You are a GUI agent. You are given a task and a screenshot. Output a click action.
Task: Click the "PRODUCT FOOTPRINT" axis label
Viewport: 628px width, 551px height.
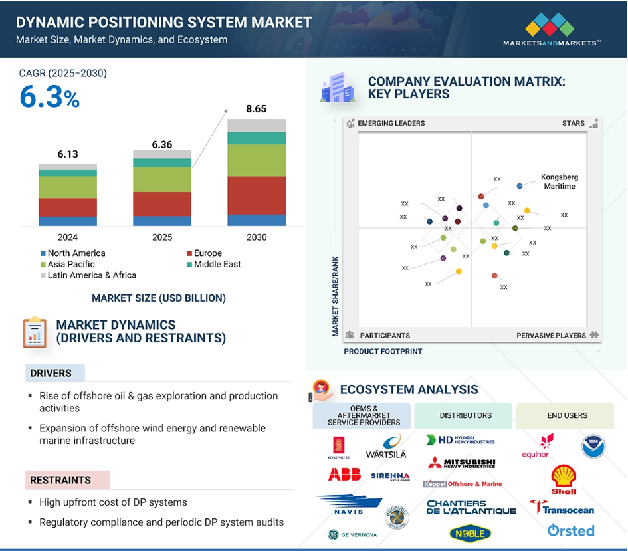[x=383, y=352]
